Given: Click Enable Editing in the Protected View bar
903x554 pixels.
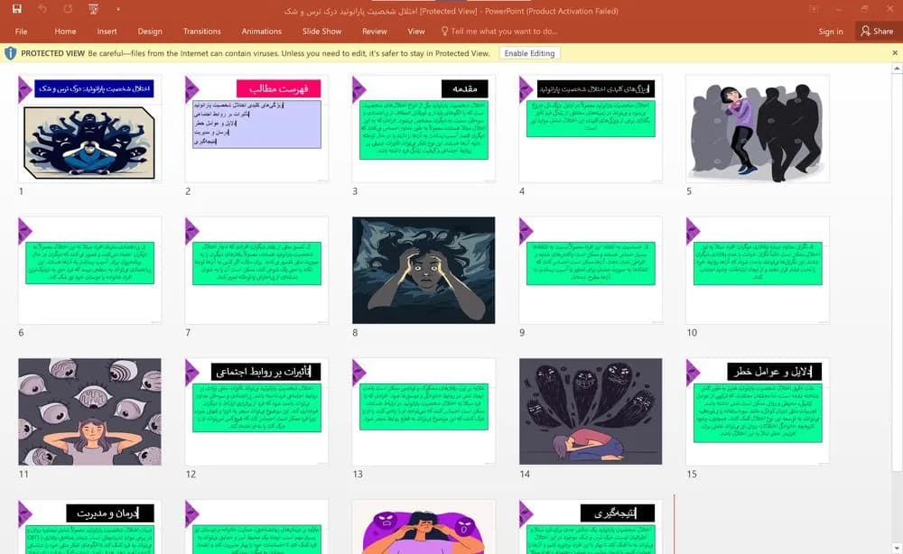Looking at the screenshot, I should (x=529, y=53).
